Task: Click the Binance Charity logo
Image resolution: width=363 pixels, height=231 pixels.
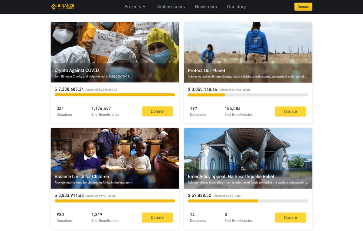Action: pos(62,7)
